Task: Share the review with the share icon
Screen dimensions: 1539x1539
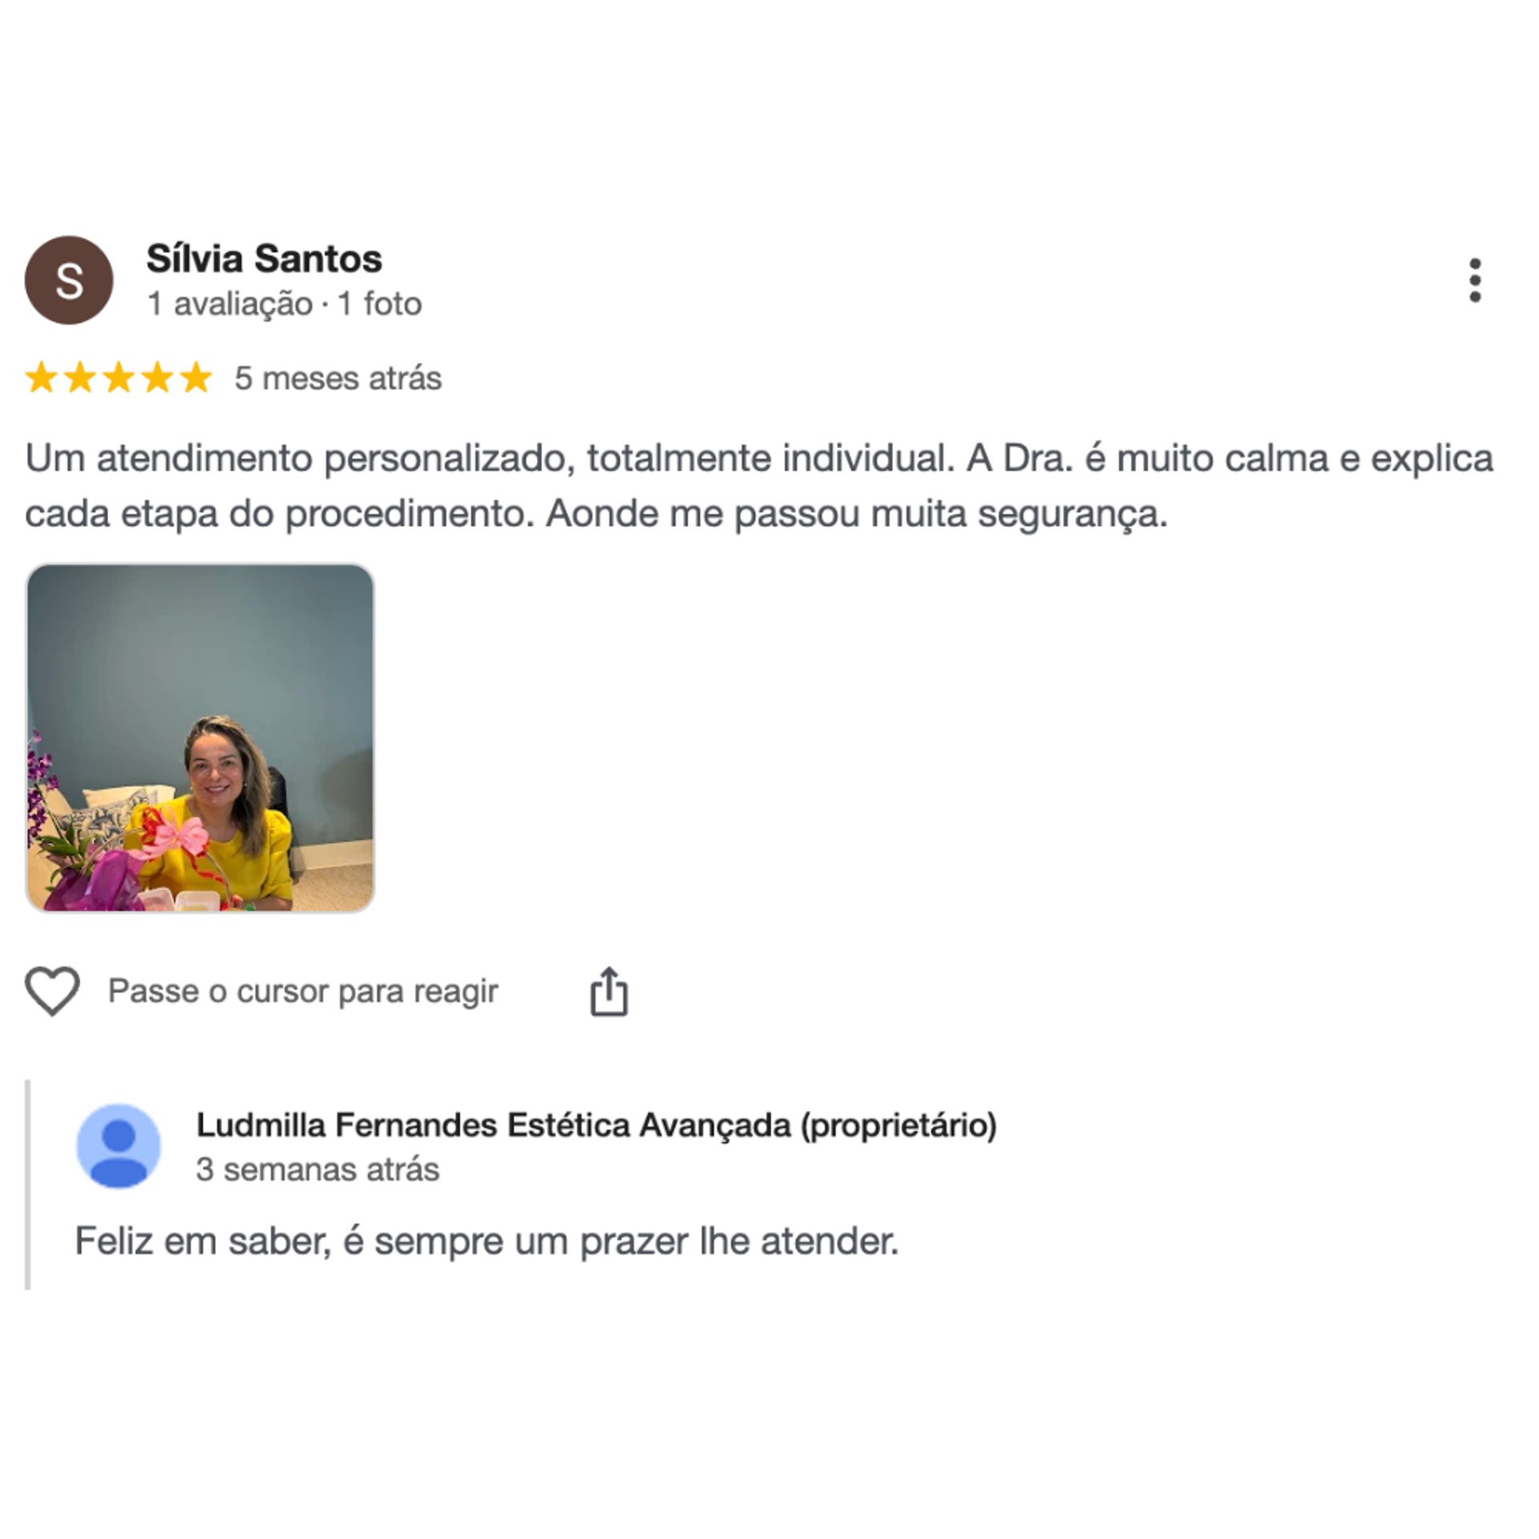Action: pos(609,992)
